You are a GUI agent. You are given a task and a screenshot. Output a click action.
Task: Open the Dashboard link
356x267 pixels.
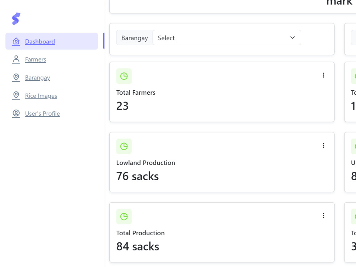pos(40,41)
